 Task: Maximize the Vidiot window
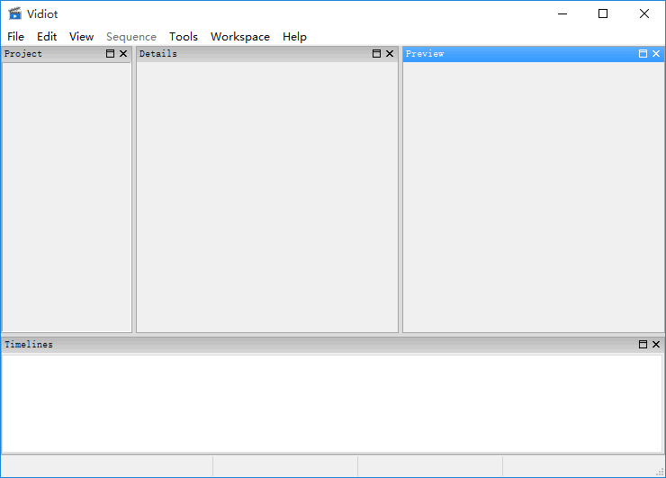pos(603,14)
